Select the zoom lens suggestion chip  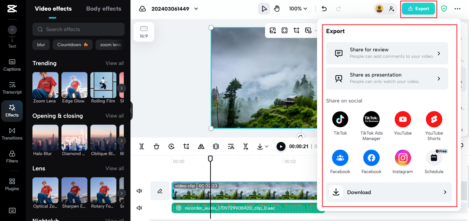pos(110,45)
